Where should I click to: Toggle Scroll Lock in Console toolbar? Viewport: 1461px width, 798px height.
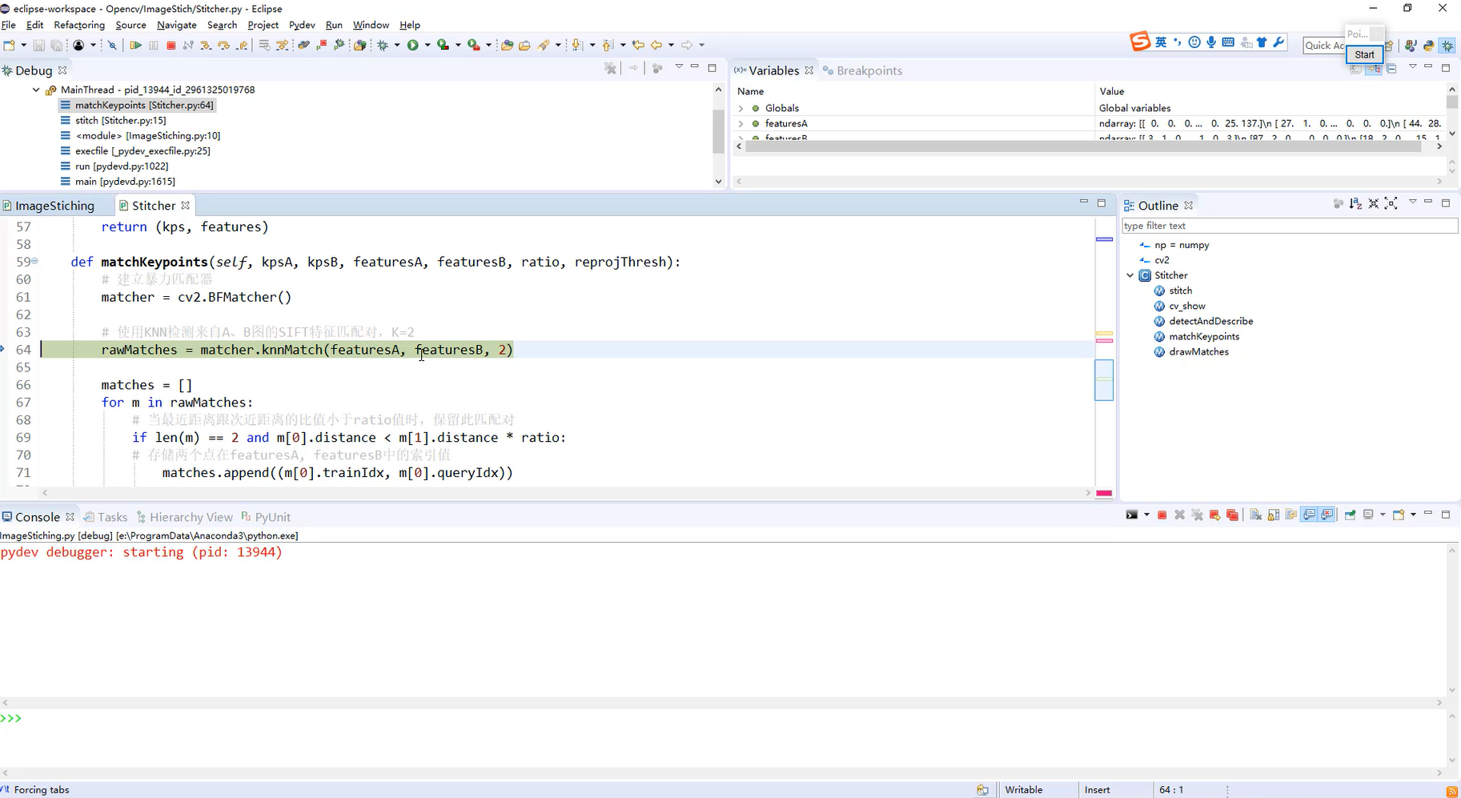1274,515
